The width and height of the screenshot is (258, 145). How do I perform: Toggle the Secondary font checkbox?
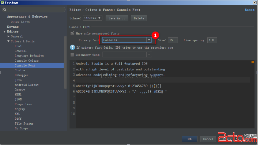[72, 55]
